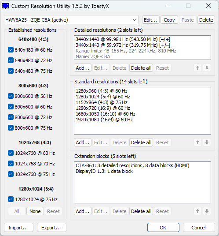Open the HWV6A25 monitor dropdown

71,20
